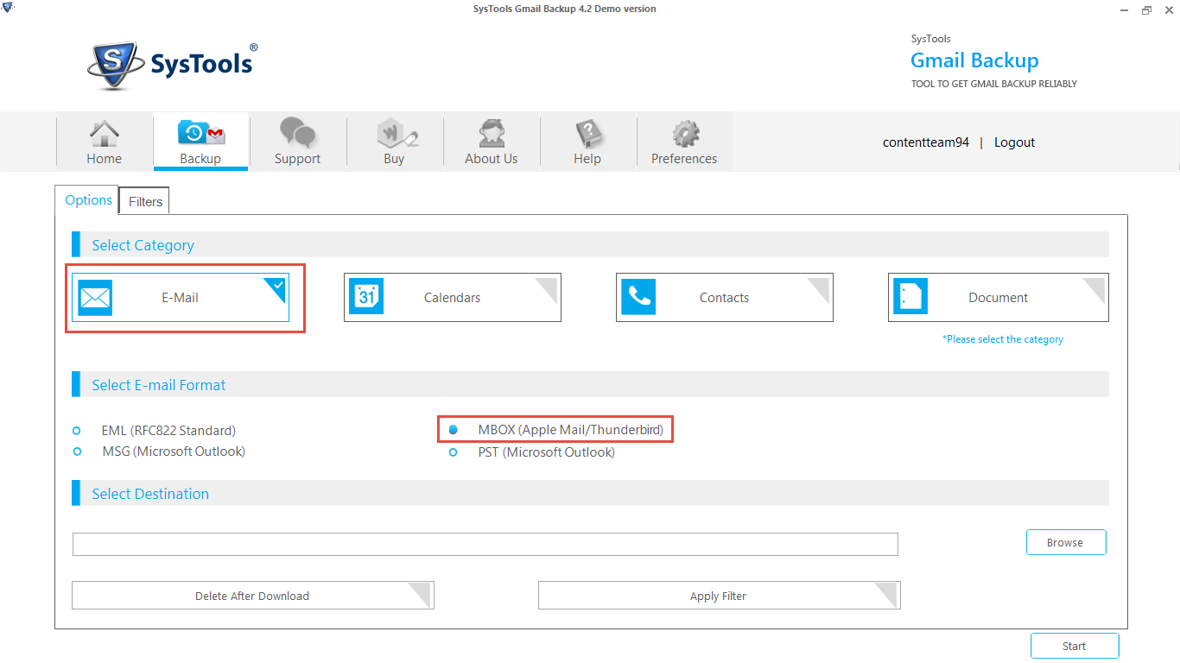1180x663 pixels.
Task: Choose MBOX (Apple Mail/Thunderbird) format
Action: [x=557, y=430]
